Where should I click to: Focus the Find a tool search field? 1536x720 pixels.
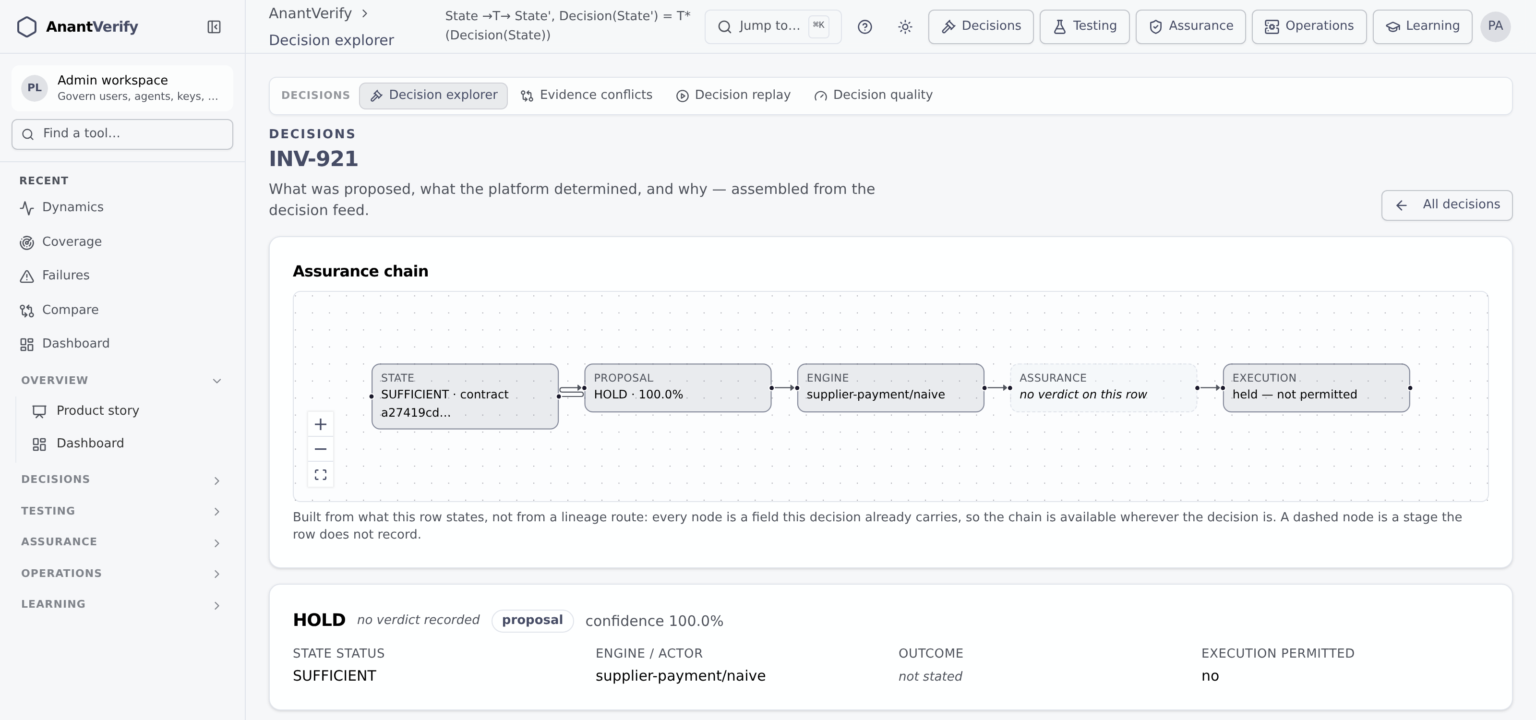pyautogui.click(x=122, y=134)
